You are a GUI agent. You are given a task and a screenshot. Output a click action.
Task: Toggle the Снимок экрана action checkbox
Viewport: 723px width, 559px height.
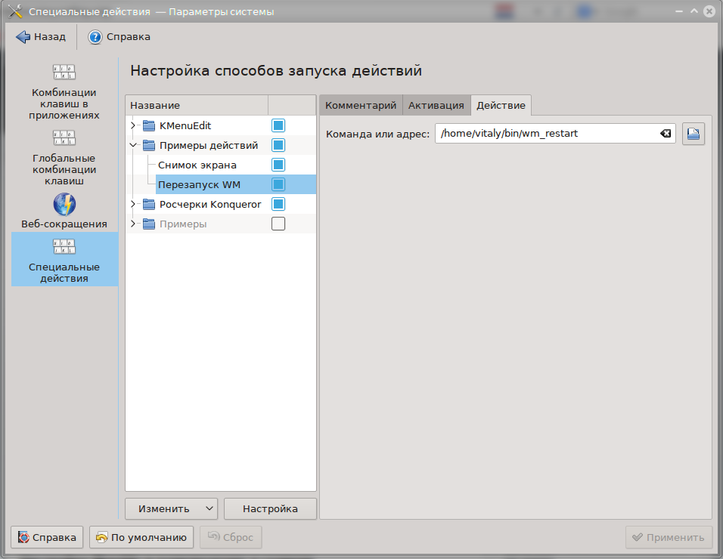coord(278,165)
